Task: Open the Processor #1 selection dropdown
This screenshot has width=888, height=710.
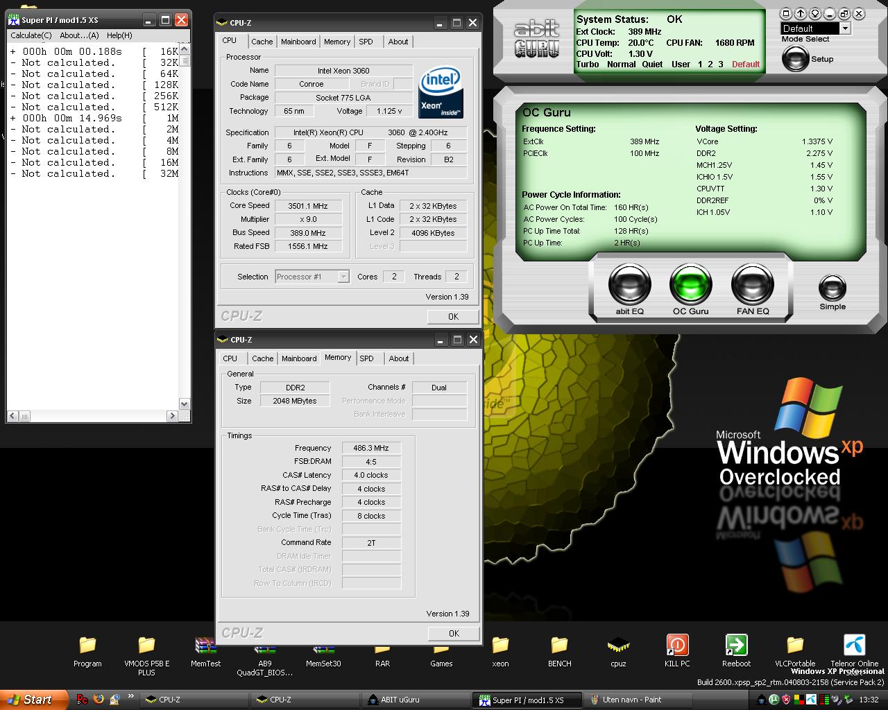Action: 312,277
